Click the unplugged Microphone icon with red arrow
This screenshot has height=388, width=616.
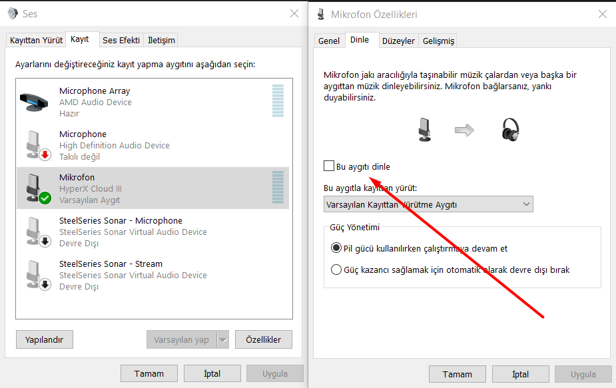(39, 146)
